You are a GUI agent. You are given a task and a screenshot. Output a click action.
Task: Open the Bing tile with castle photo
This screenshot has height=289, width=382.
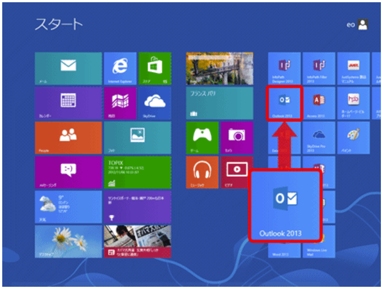click(219, 68)
